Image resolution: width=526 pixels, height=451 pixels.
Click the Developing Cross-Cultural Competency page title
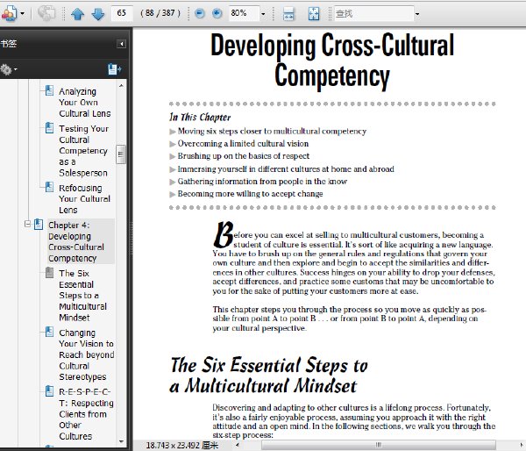(332, 61)
